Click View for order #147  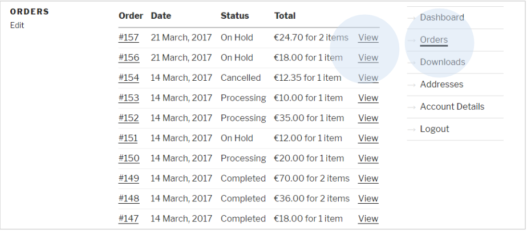[x=368, y=218]
